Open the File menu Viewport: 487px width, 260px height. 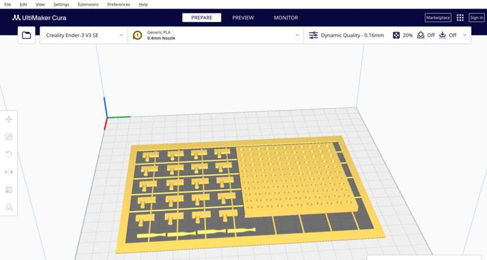pyautogui.click(x=7, y=4)
